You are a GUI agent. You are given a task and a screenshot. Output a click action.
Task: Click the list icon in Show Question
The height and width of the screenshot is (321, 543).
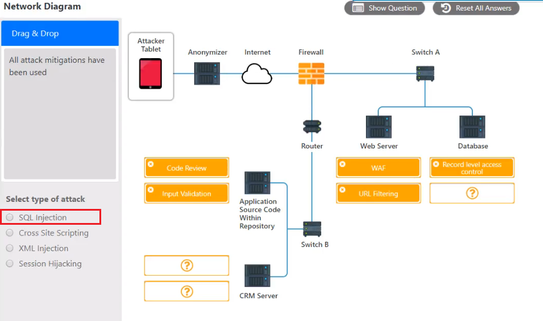[x=358, y=8]
